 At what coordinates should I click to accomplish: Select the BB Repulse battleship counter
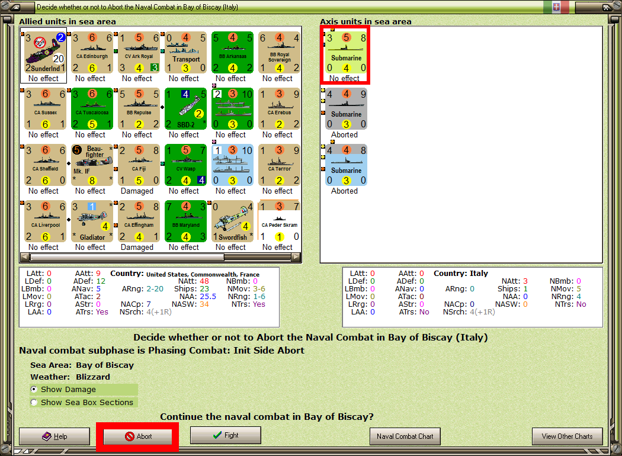[x=139, y=109]
